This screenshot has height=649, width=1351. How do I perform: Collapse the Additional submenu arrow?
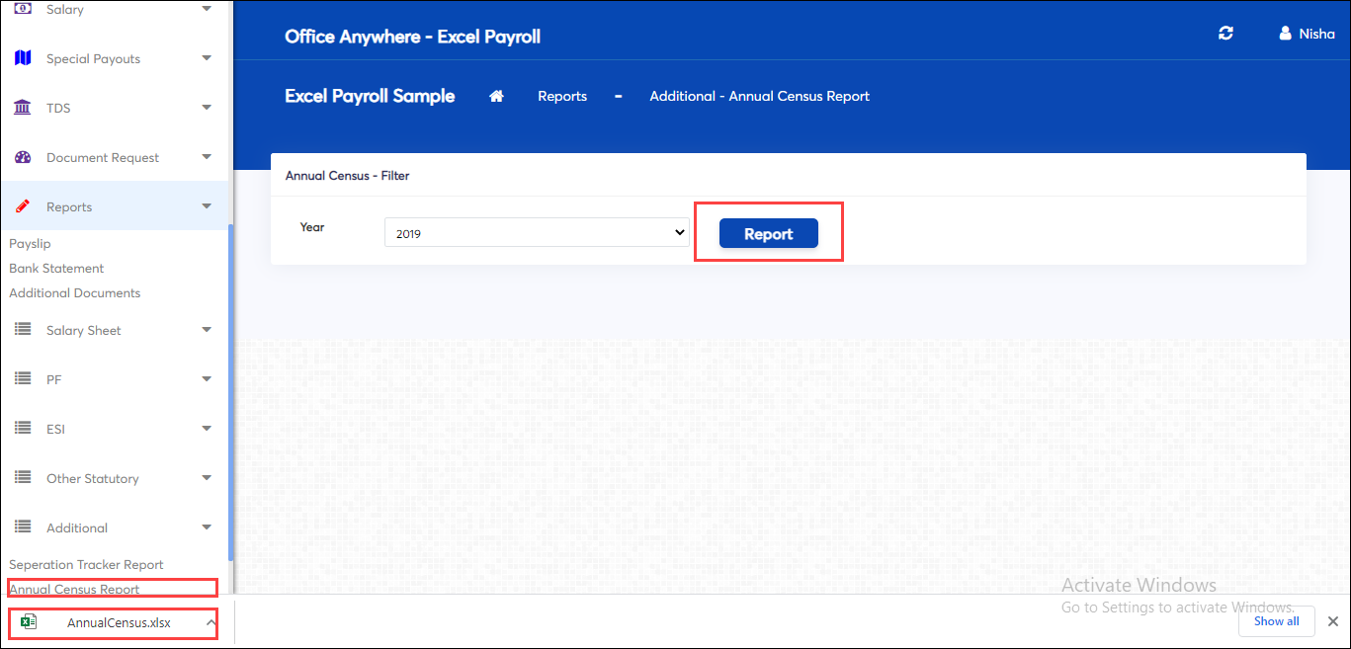pyautogui.click(x=207, y=527)
